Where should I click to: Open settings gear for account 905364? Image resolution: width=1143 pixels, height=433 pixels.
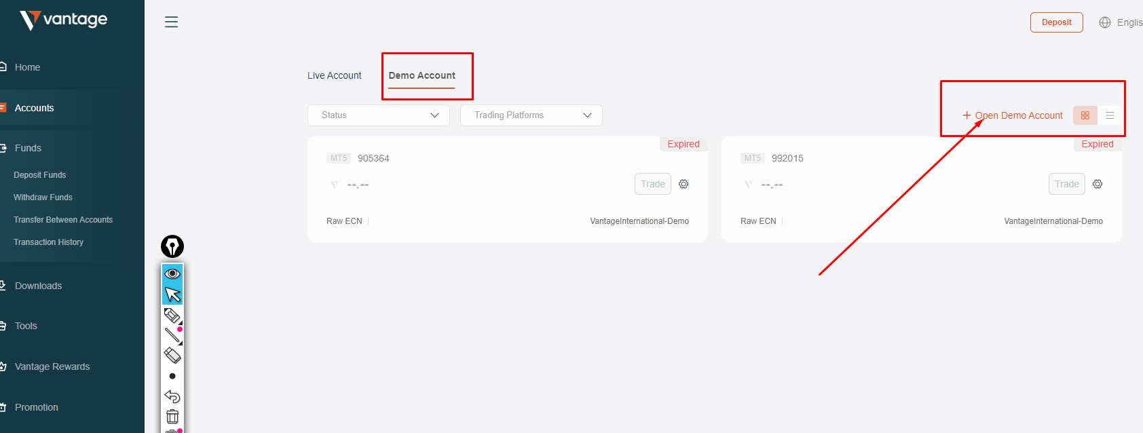coord(683,184)
